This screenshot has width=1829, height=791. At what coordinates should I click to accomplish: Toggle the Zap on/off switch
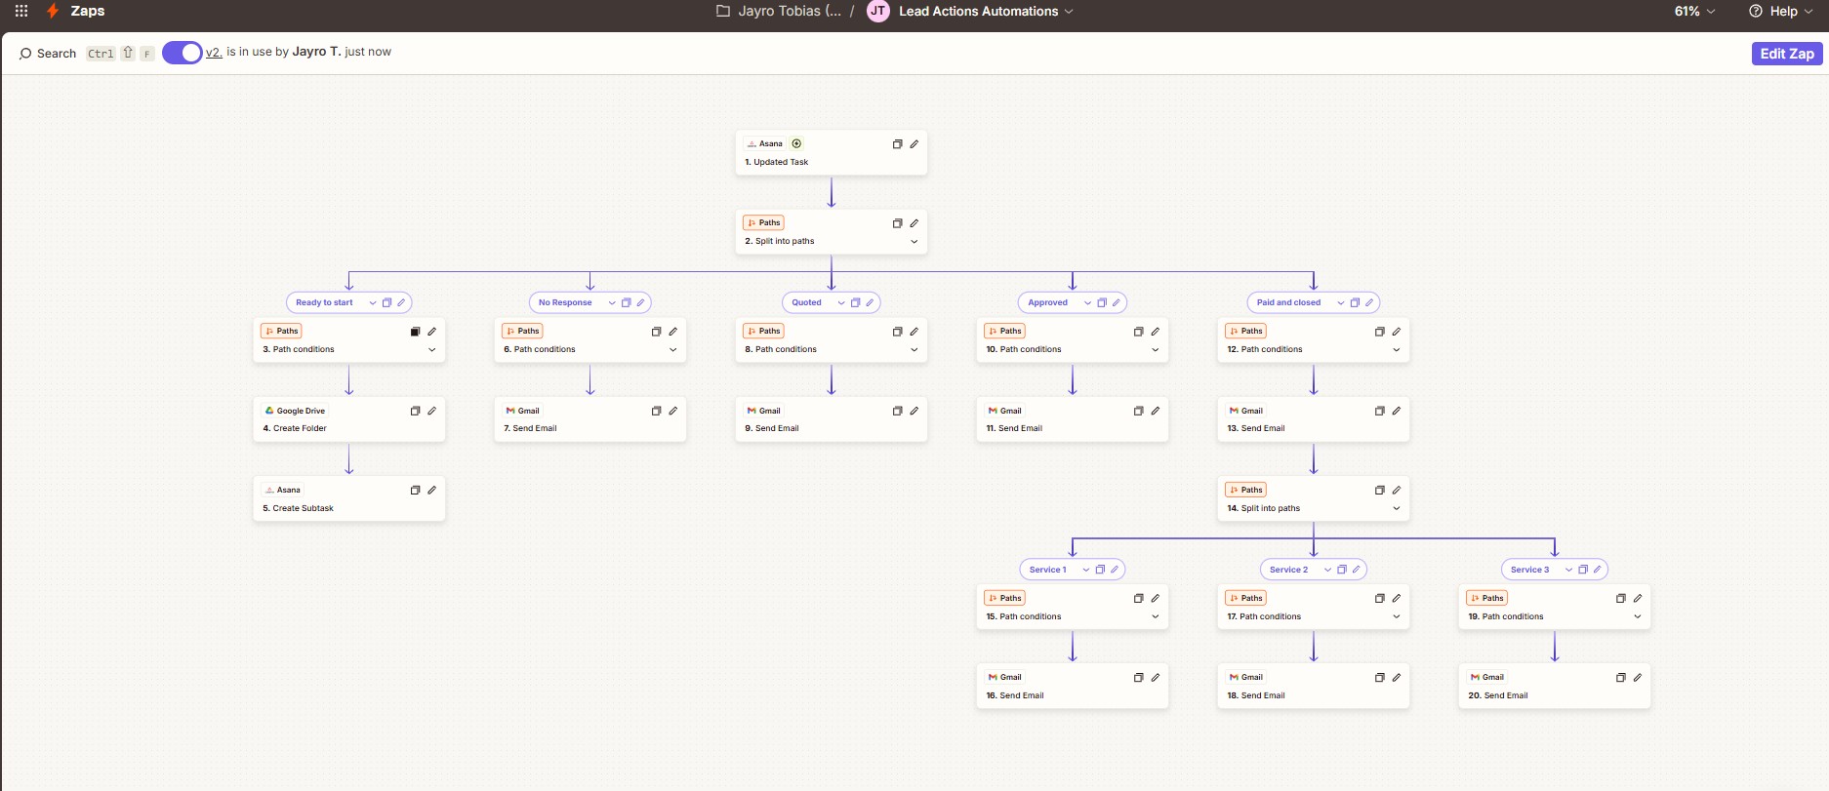(183, 53)
